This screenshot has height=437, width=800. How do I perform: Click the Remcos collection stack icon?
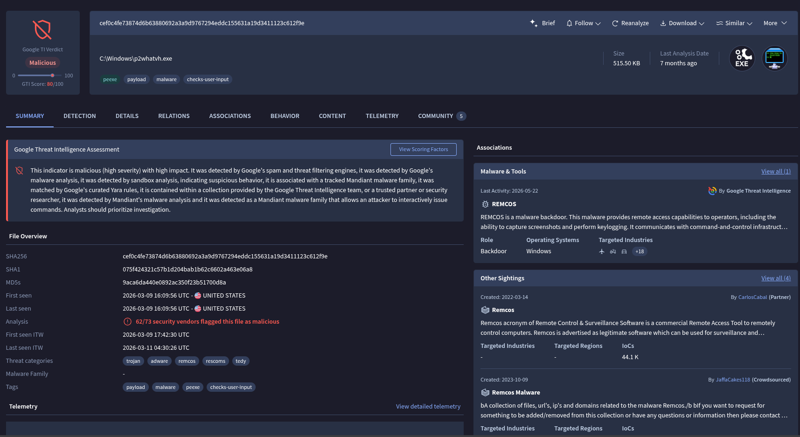[485, 310]
